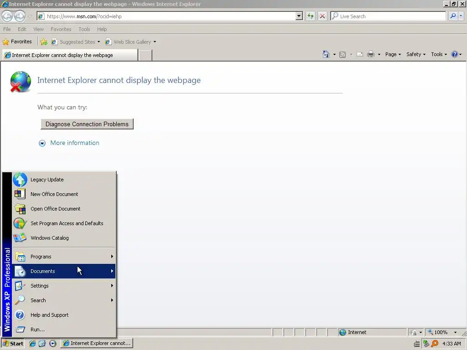Click the Refresh page icon

(x=310, y=16)
